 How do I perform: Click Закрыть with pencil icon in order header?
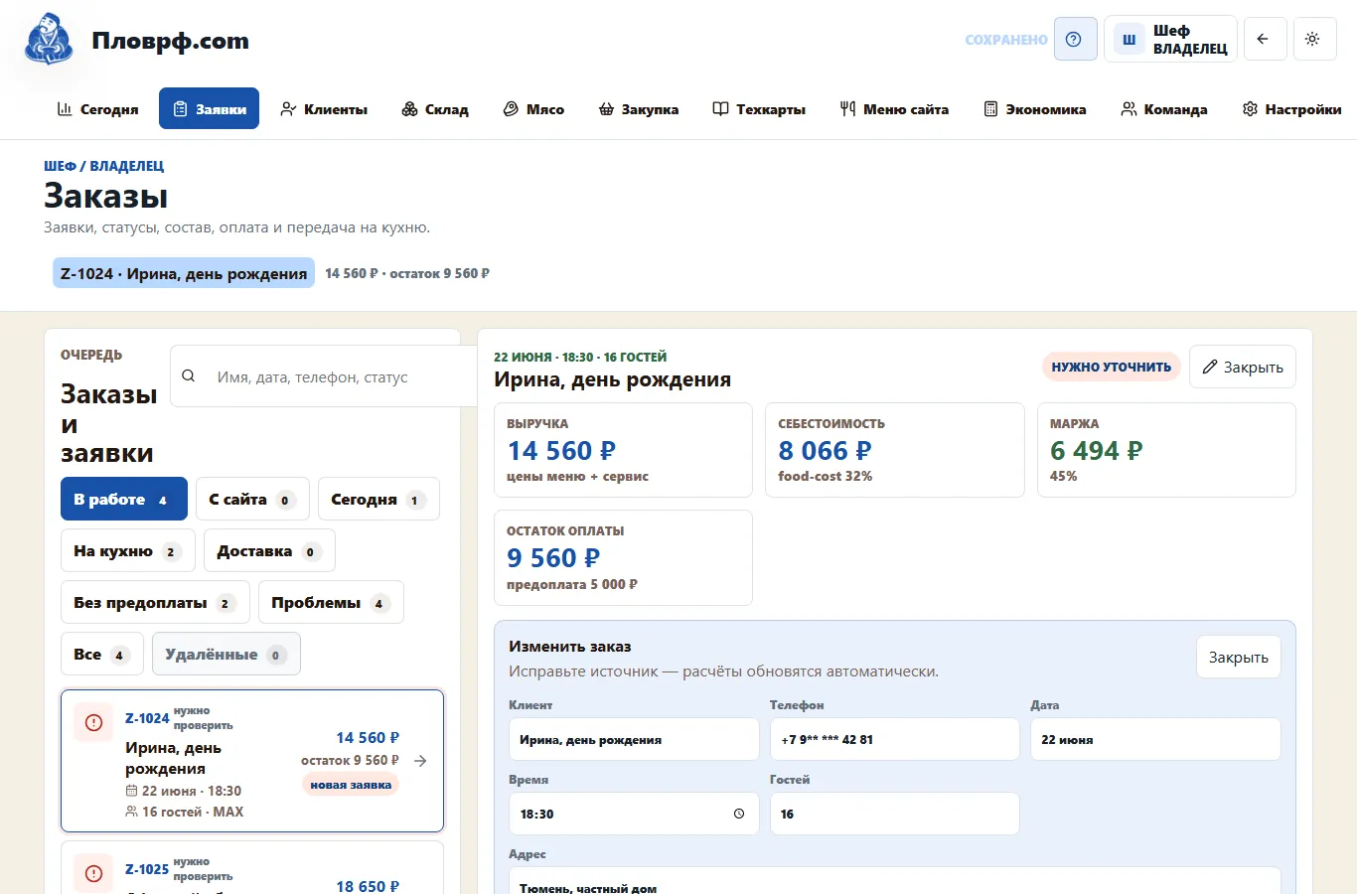coord(1242,368)
